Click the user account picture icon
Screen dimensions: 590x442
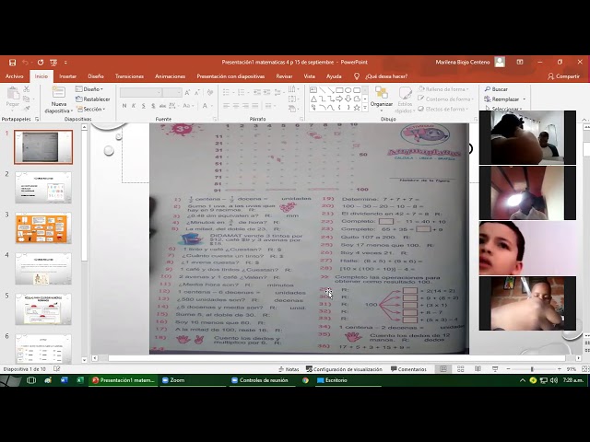click(x=500, y=62)
